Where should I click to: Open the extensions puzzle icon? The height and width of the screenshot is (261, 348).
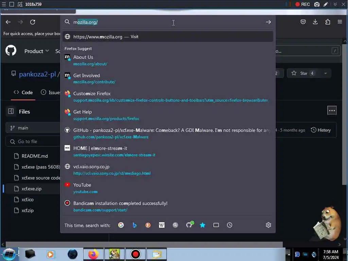[x=328, y=22]
